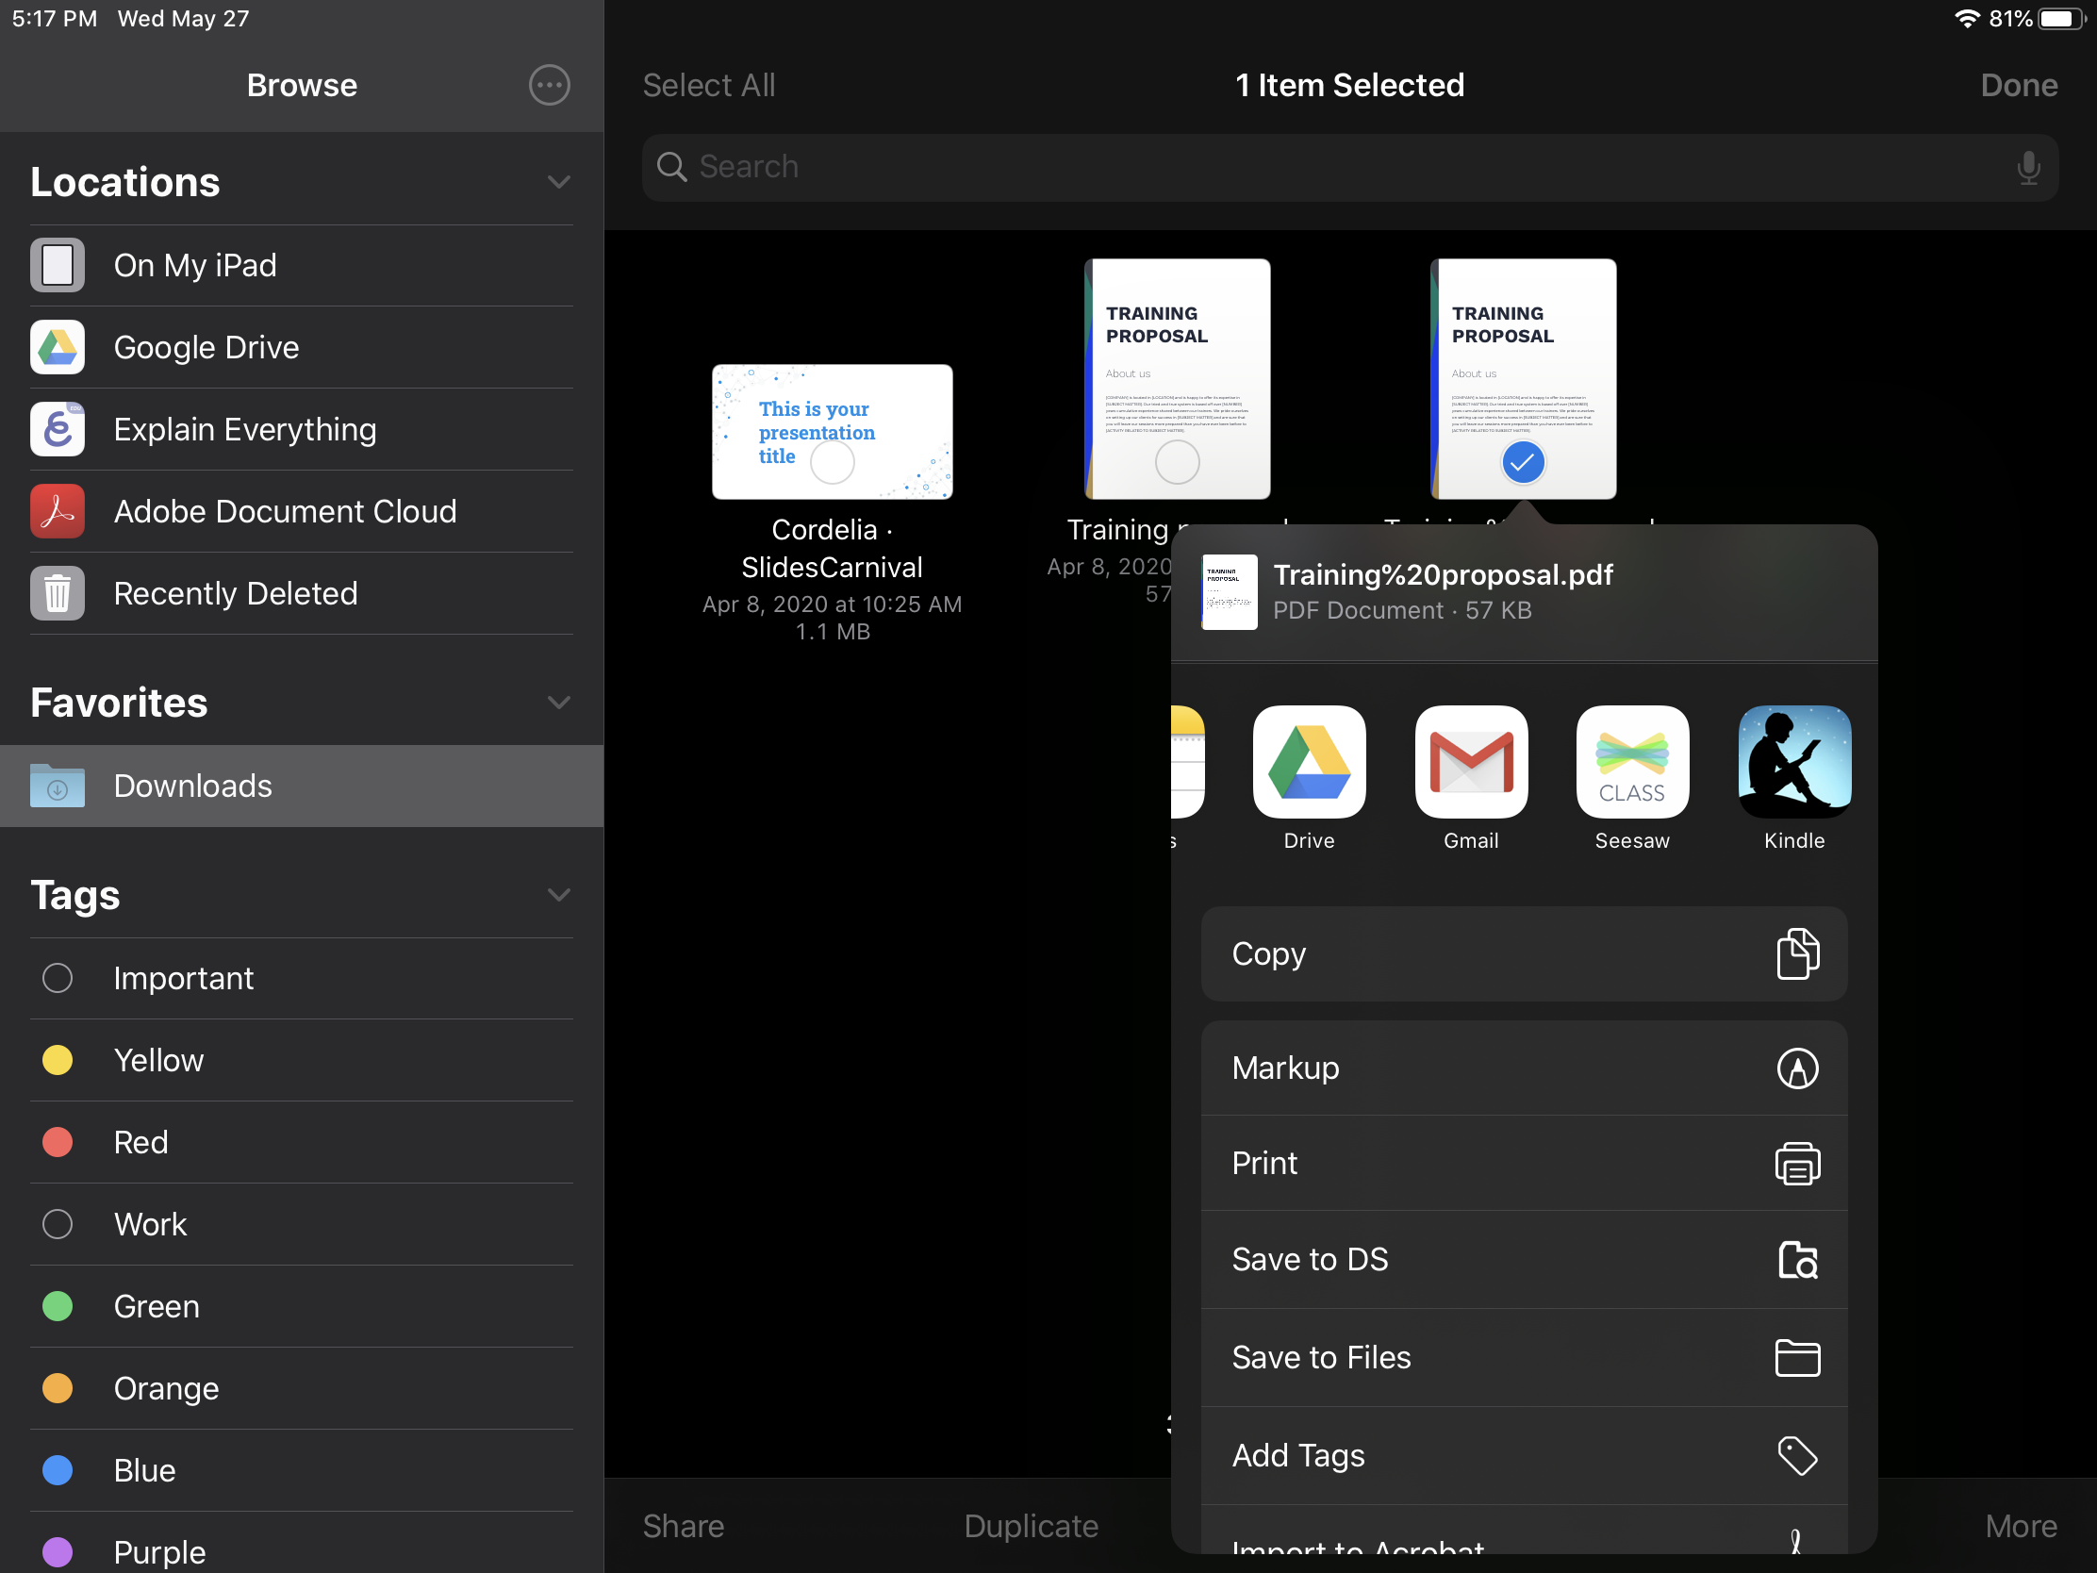Screen dimensions: 2097x1573
Task: Tap the search magnifier icon
Action: [x=672, y=167]
